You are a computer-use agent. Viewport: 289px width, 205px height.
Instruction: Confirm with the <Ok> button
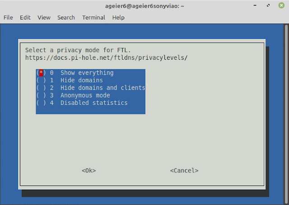pos(89,171)
